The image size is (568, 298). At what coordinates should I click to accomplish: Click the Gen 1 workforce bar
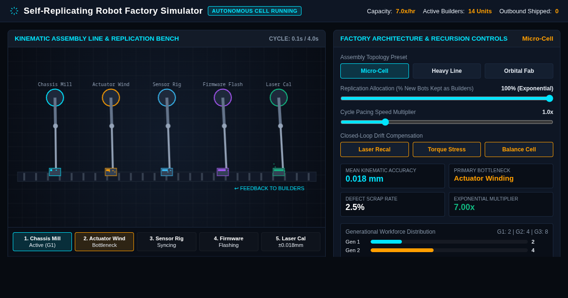point(449,242)
